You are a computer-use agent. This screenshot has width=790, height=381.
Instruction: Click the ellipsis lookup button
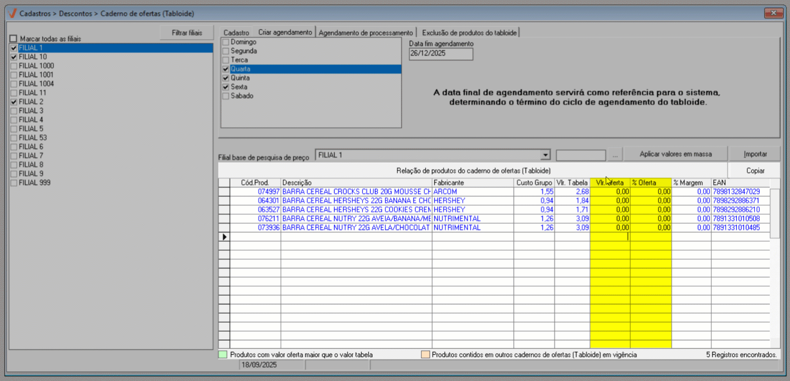(x=615, y=155)
